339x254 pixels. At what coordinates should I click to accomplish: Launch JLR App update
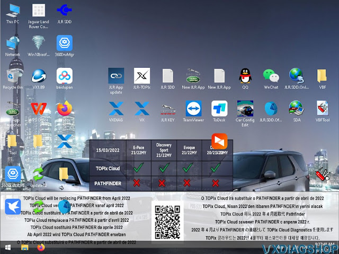(x=116, y=81)
